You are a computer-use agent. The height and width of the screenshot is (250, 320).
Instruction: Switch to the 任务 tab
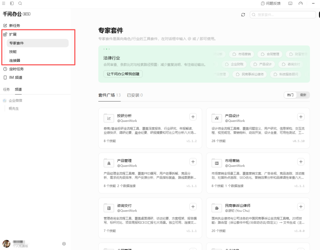[6, 89]
